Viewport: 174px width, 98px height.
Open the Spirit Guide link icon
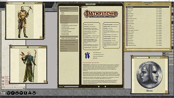pyautogui.click(x=127, y=39)
